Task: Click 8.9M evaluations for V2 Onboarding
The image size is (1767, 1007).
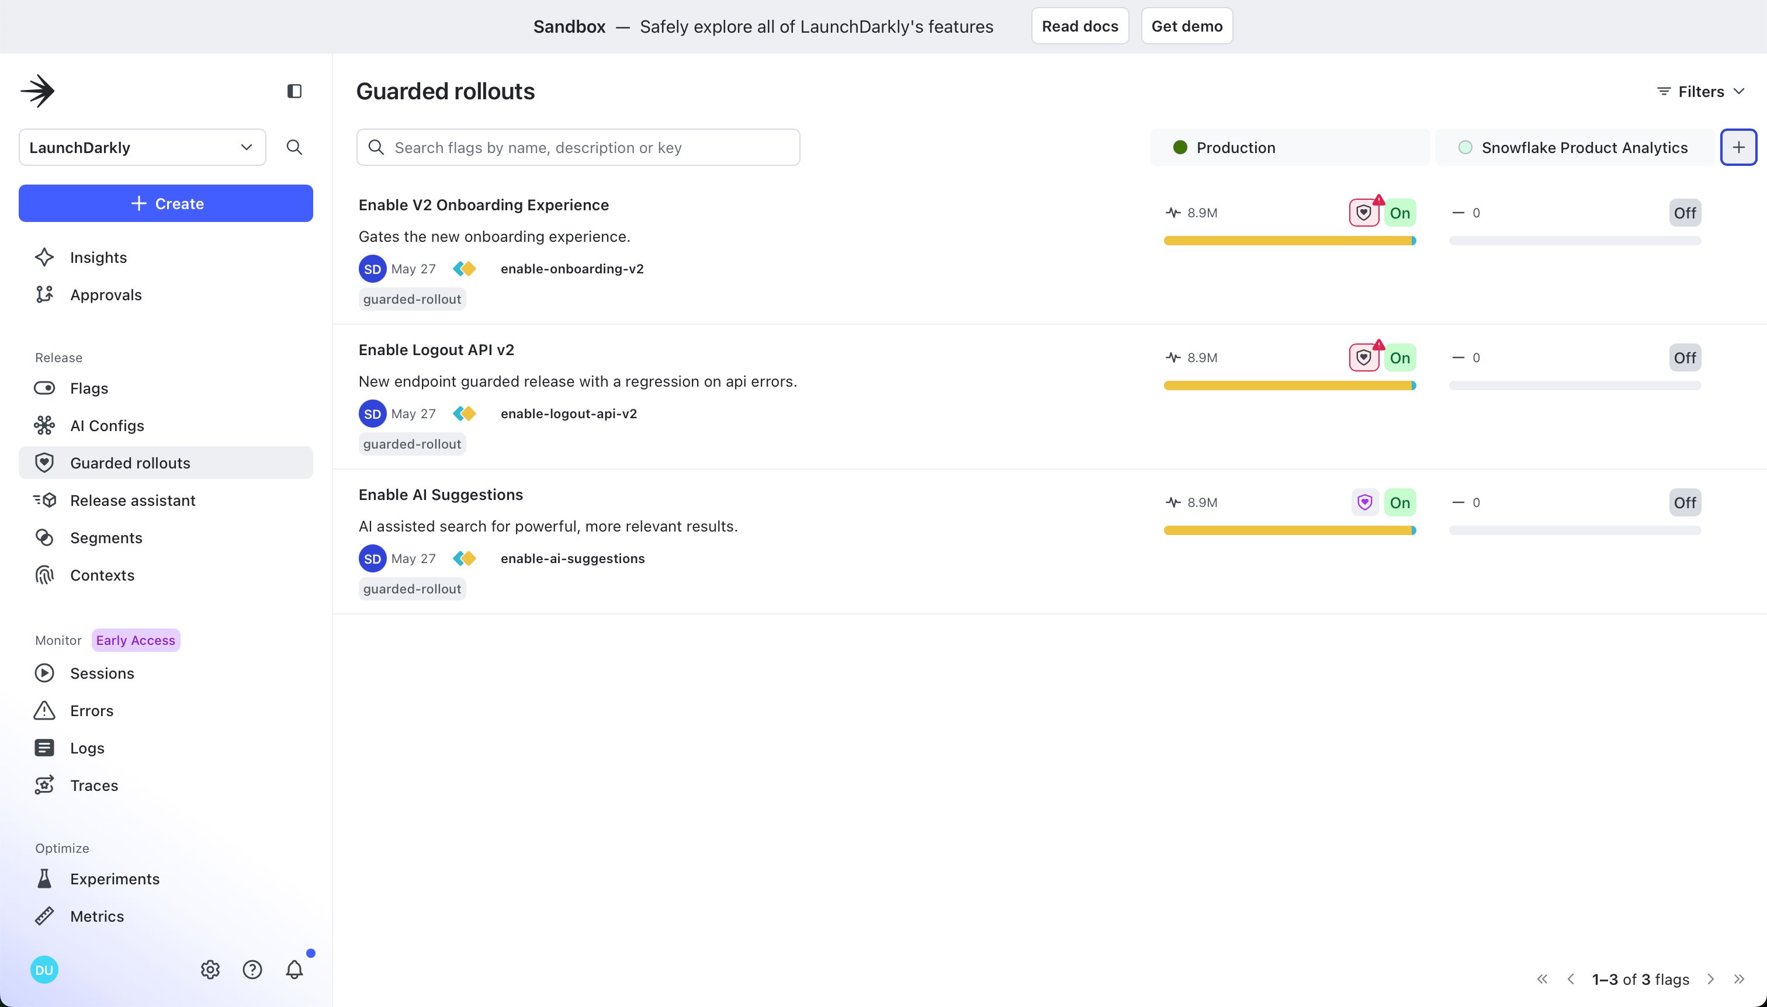Action: click(1192, 213)
